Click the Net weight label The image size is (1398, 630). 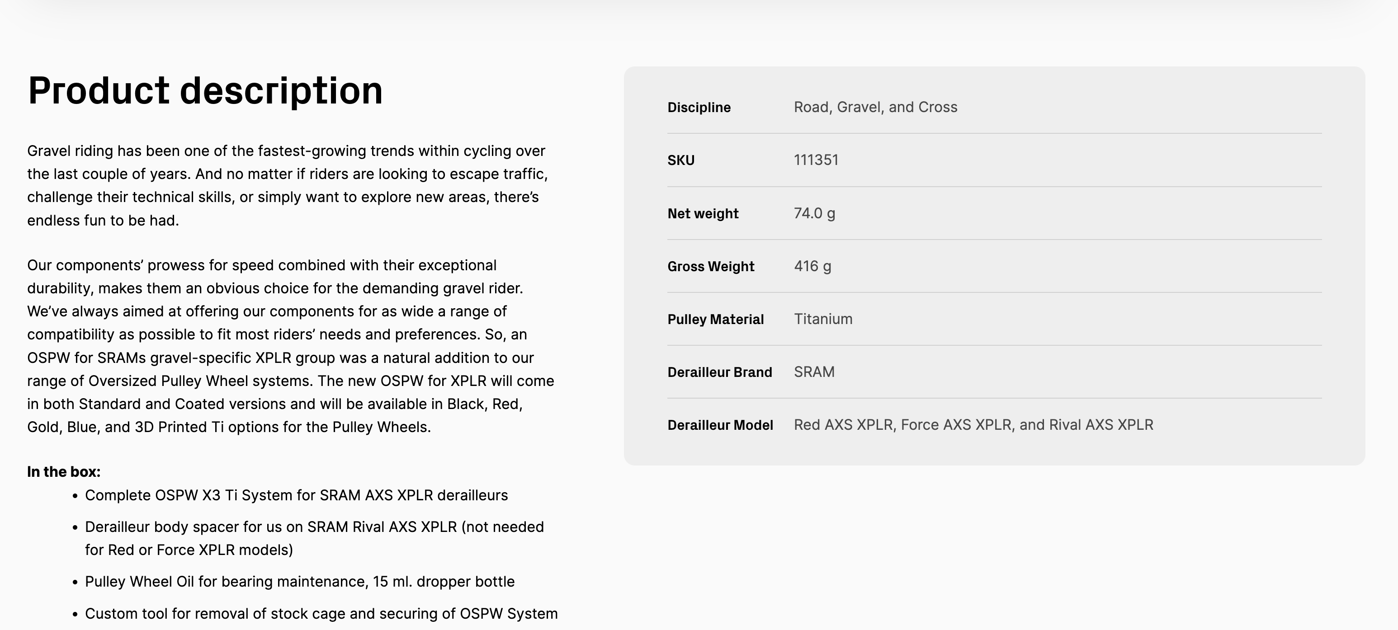[702, 213]
